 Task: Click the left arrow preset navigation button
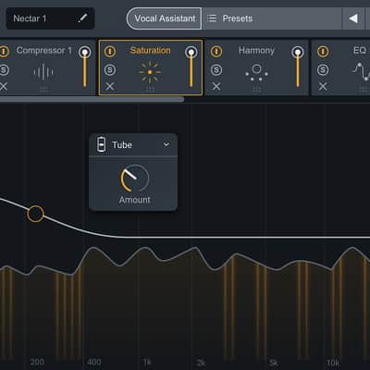353,18
